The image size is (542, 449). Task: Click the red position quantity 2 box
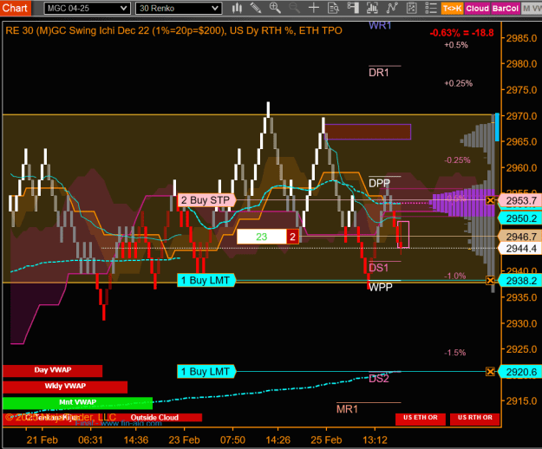pyautogui.click(x=292, y=237)
